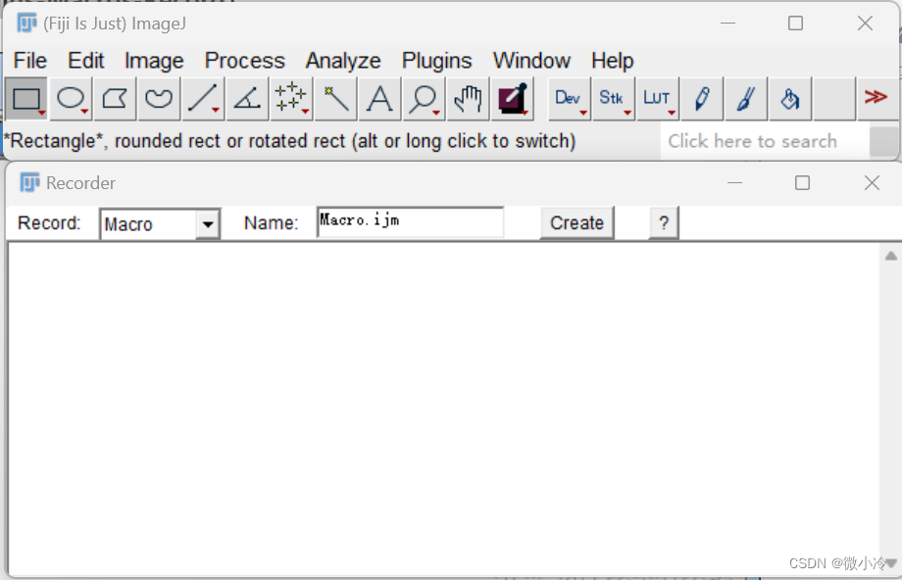902x580 pixels.
Task: Select the Oval selection tool
Action: coord(71,98)
